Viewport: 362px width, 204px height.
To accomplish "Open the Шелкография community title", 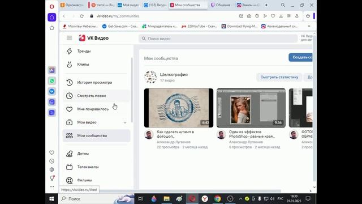I will [x=174, y=74].
